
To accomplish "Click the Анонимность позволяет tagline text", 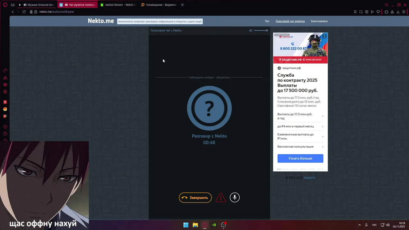I will [x=160, y=21].
